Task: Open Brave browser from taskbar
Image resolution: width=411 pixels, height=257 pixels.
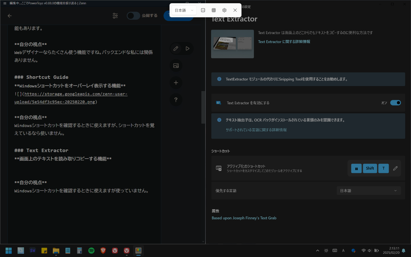Action: [x=103, y=251]
